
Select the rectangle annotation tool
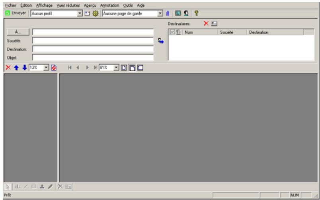[x=34, y=186]
